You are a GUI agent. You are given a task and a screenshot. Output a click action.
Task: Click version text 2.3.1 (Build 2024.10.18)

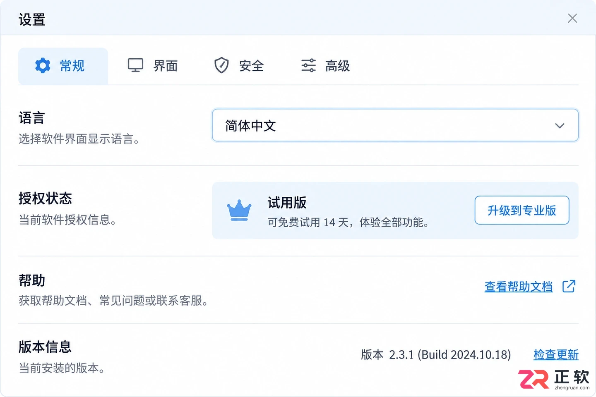(436, 354)
